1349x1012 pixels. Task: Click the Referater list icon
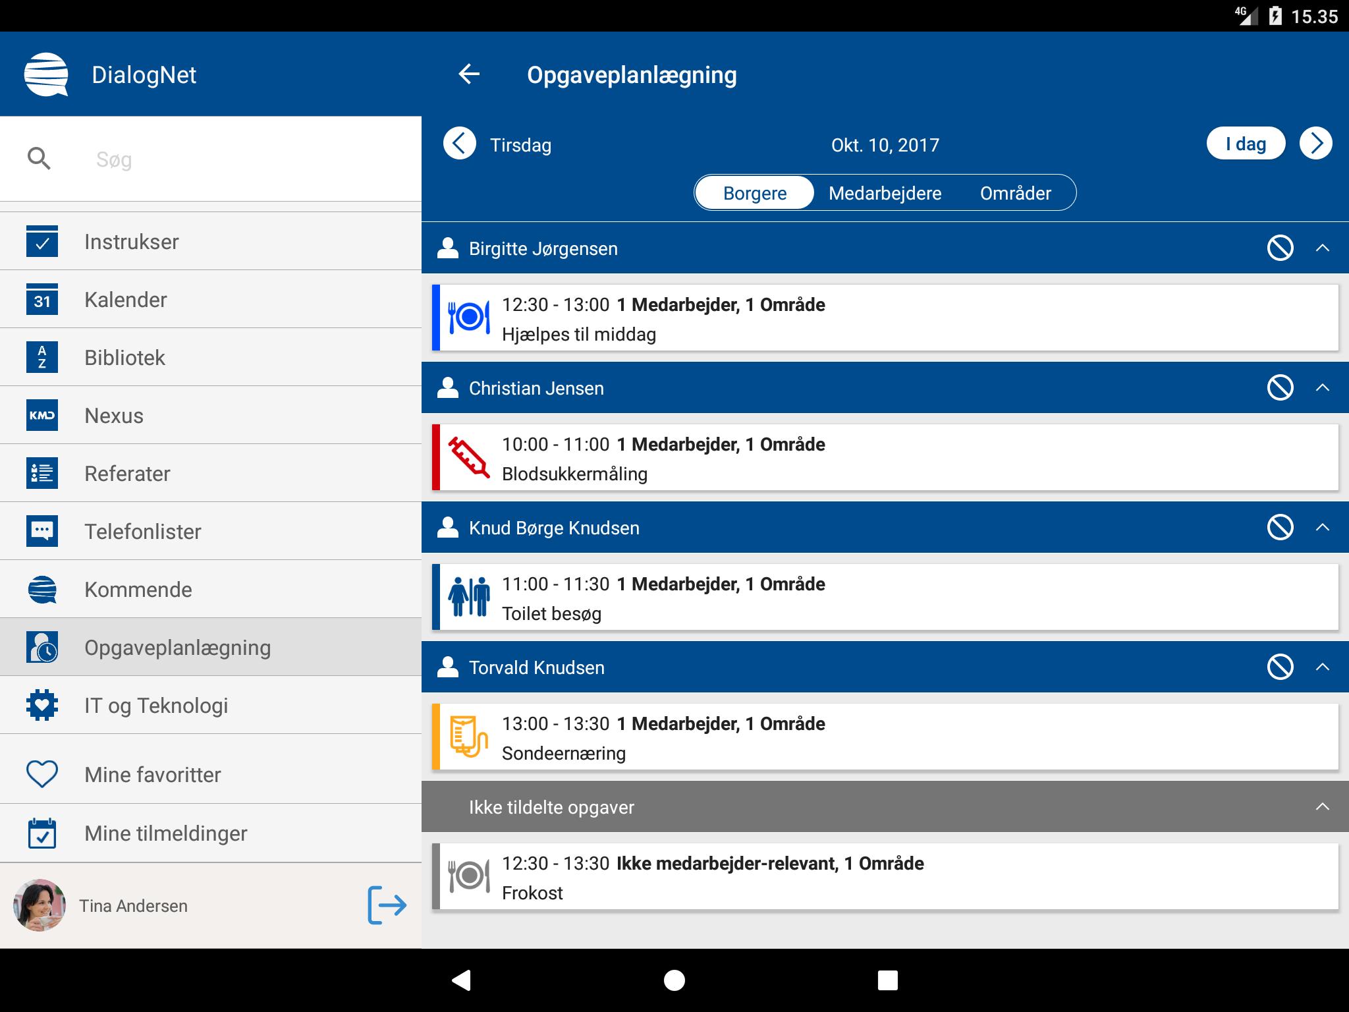[x=42, y=473]
